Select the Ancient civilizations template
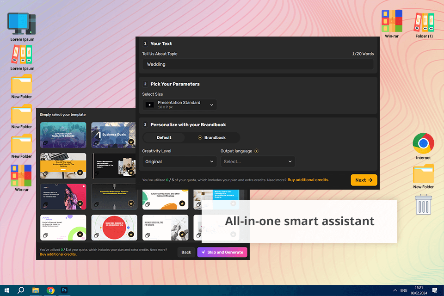 click(166, 199)
